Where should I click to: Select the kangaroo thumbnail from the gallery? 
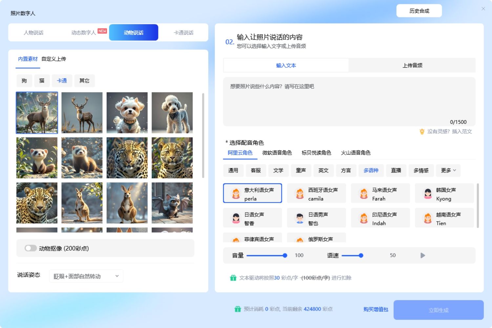[x=82, y=203]
